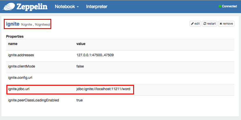
Task: Click the name column header
Action: tap(13, 44)
